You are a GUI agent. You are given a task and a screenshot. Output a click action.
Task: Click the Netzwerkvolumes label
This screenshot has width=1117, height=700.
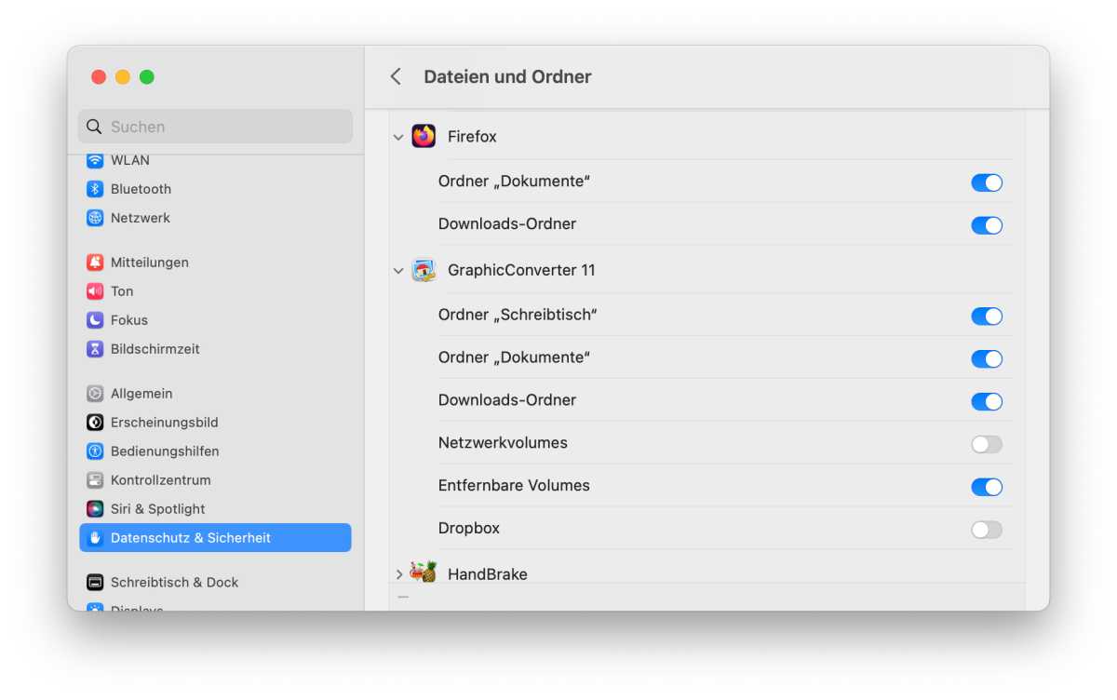click(x=503, y=443)
